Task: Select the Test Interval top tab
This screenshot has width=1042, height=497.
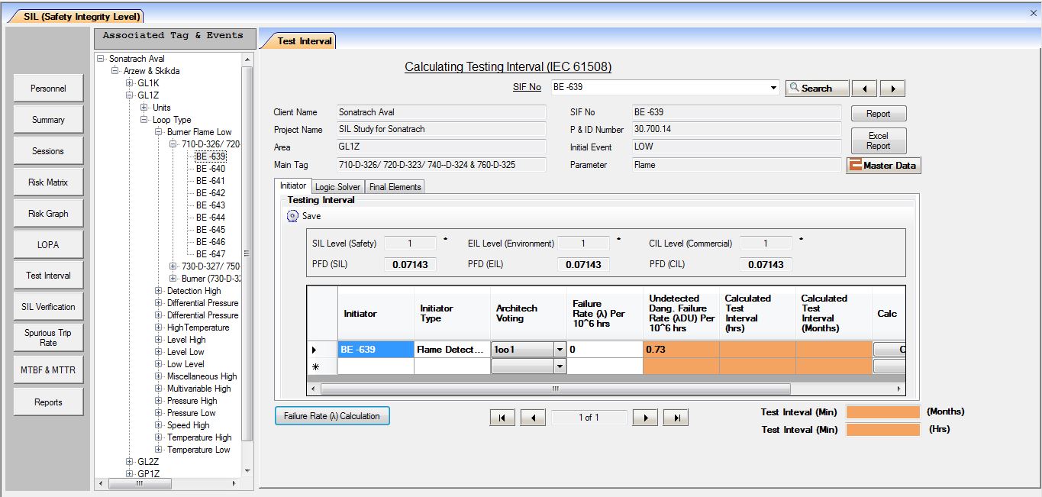Action: (304, 41)
